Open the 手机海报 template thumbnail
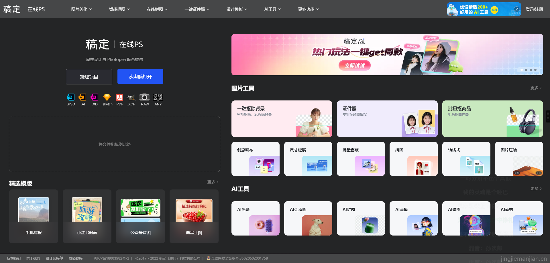Screen dimensions: 550x263 [x=34, y=216]
